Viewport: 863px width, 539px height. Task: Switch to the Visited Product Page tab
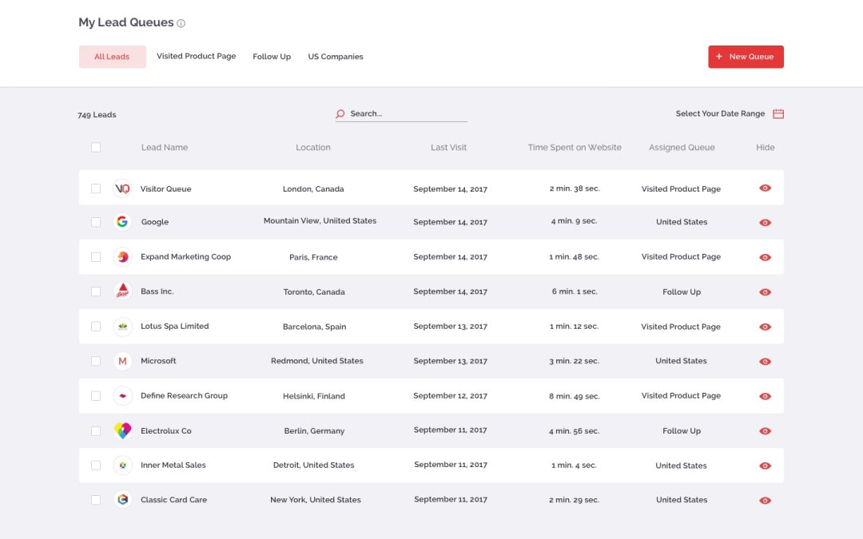point(196,56)
